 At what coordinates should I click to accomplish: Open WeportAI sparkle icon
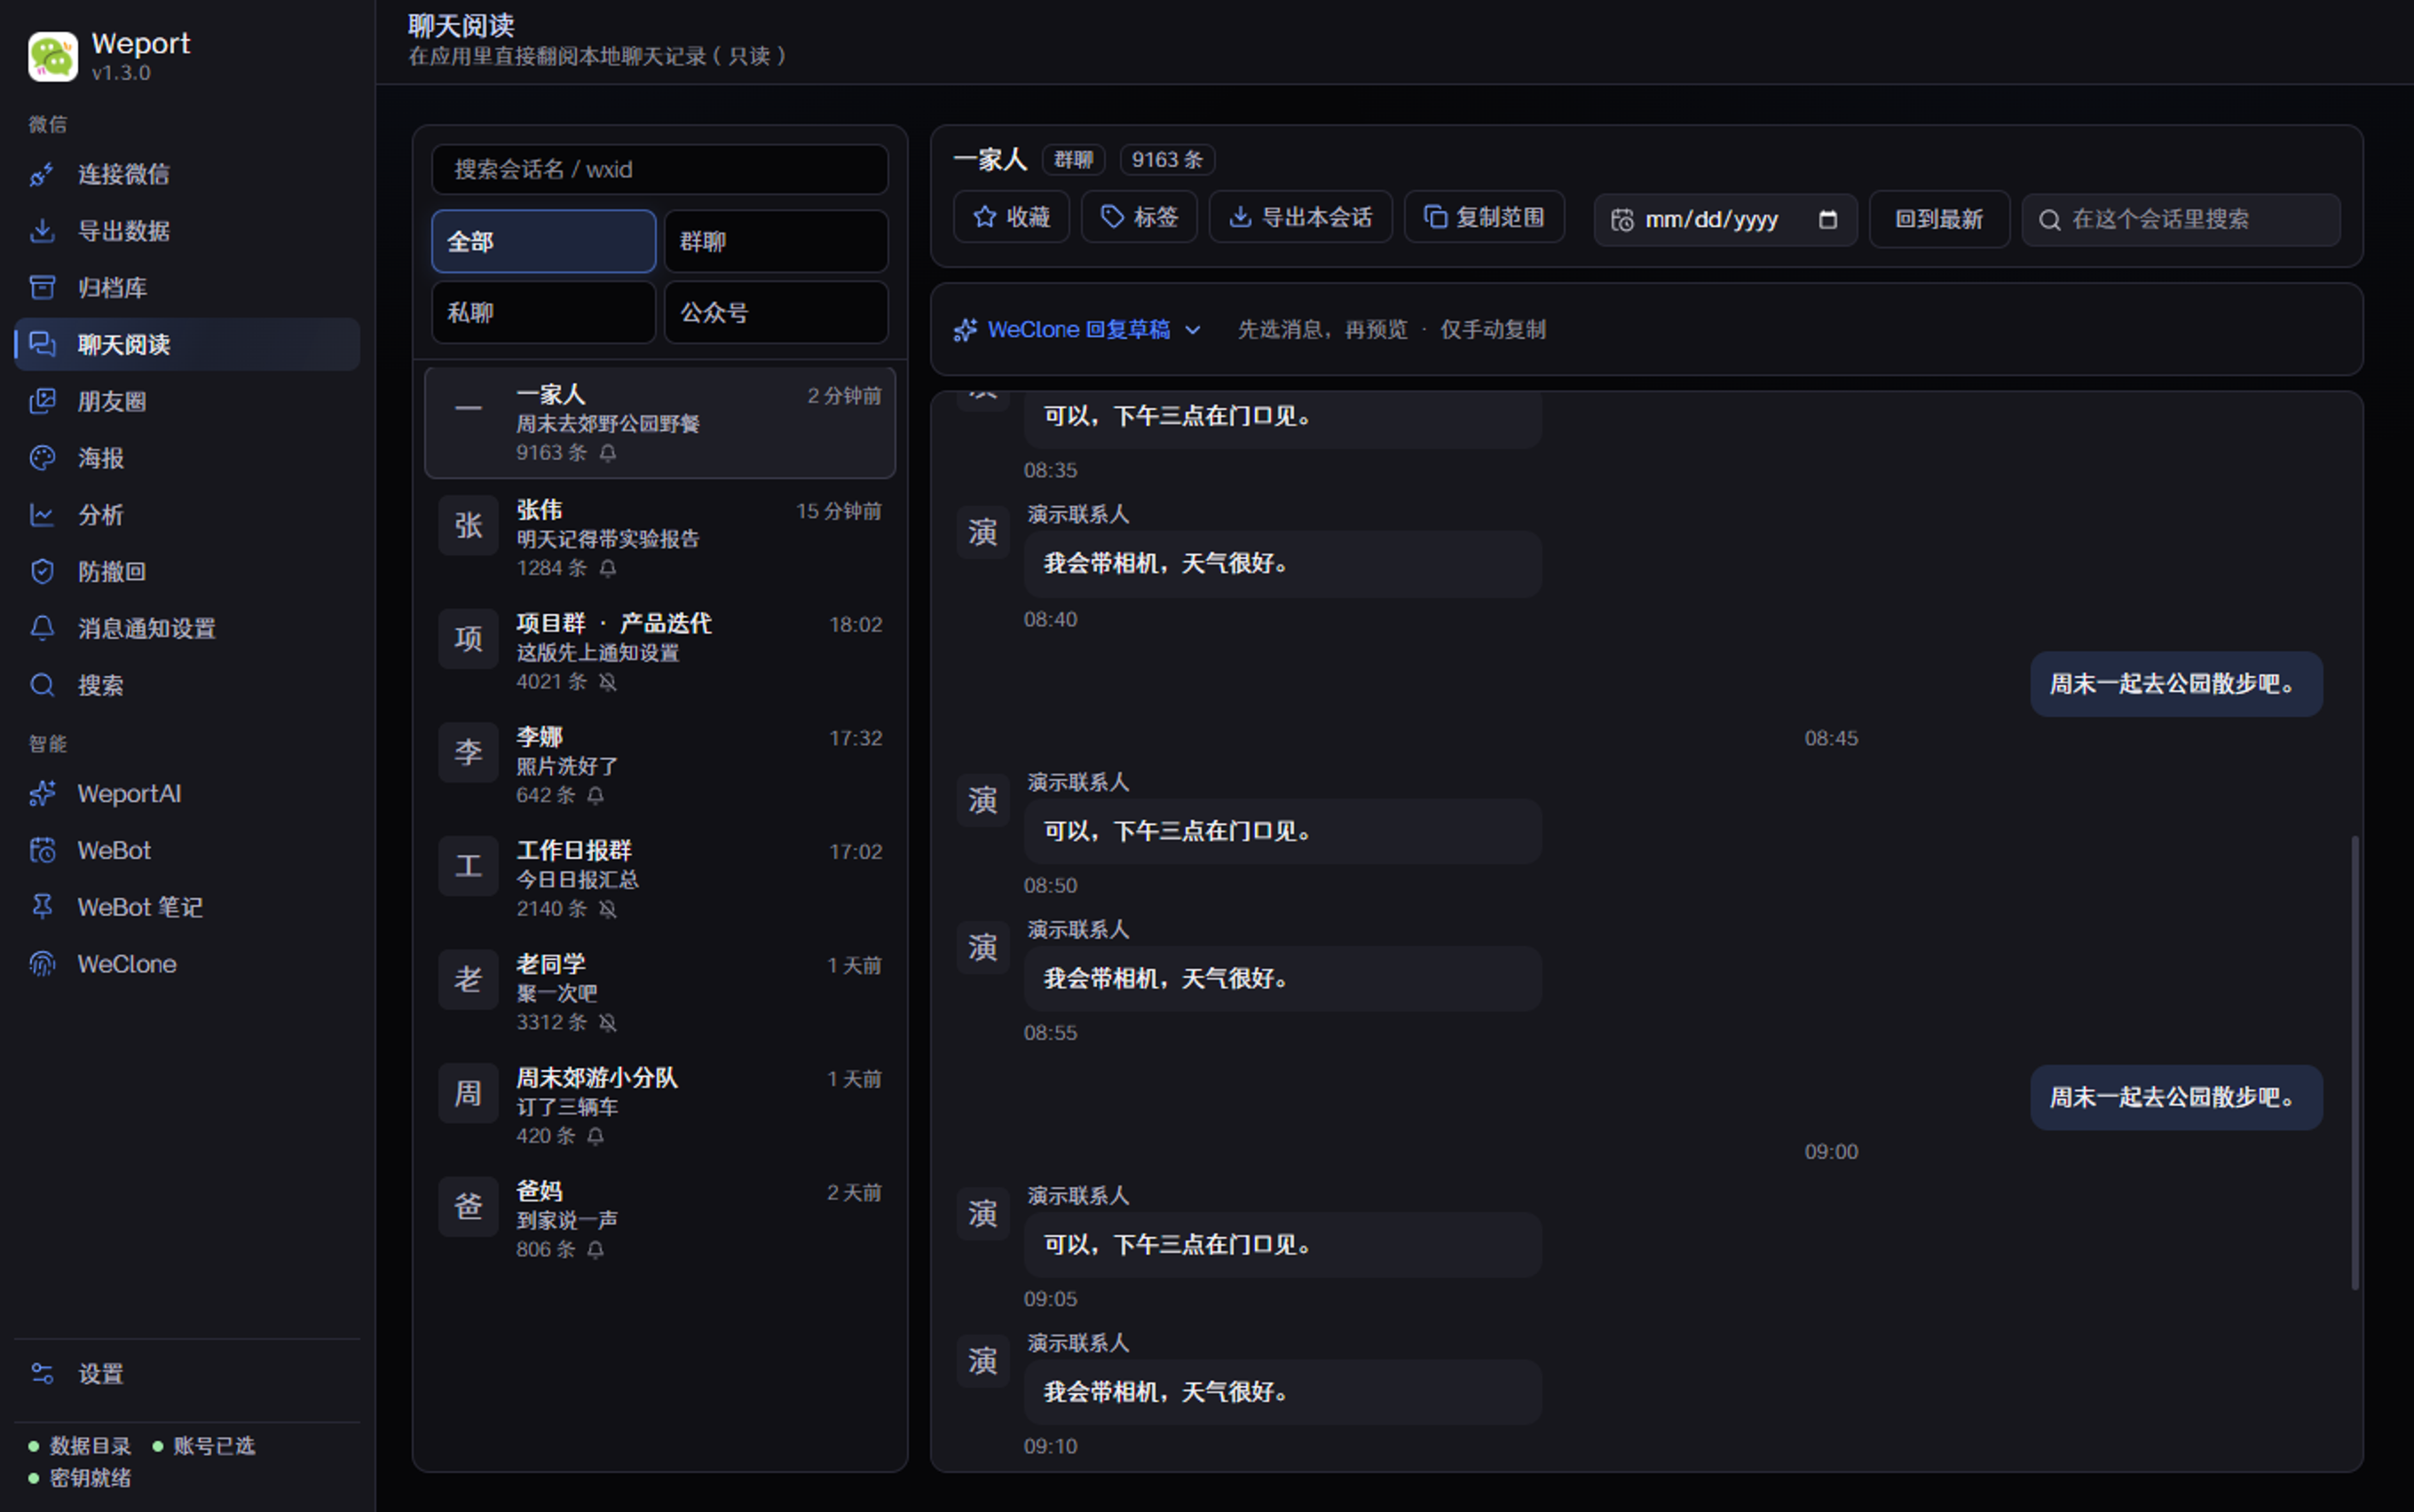click(x=42, y=794)
